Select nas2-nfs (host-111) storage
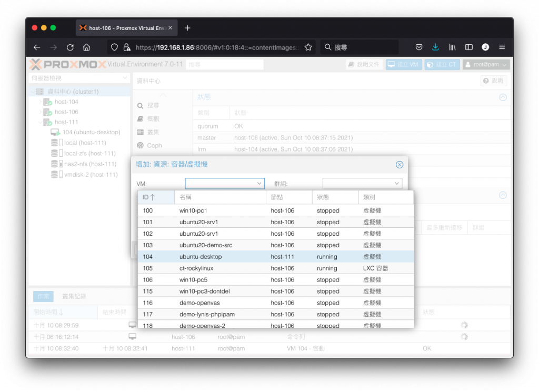The width and height of the screenshot is (539, 392). 84,164
